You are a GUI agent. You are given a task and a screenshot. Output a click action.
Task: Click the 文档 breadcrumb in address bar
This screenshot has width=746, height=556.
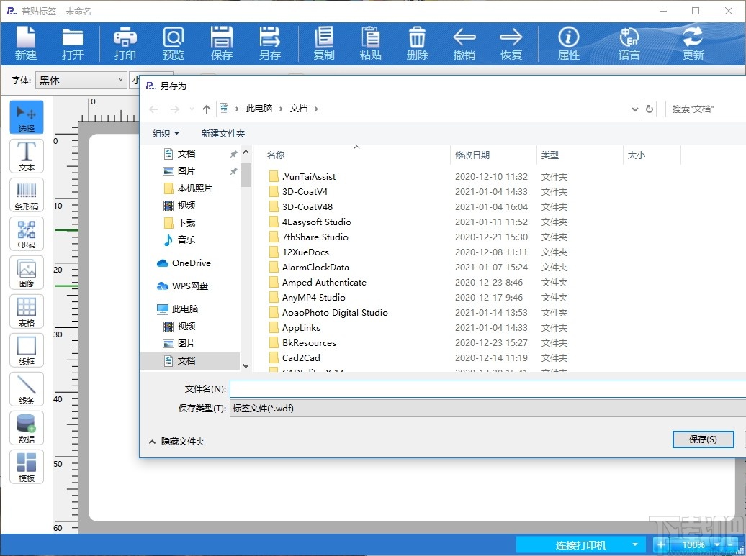[299, 109]
